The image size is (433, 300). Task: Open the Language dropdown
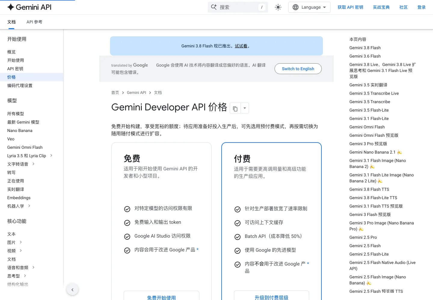pos(309,7)
